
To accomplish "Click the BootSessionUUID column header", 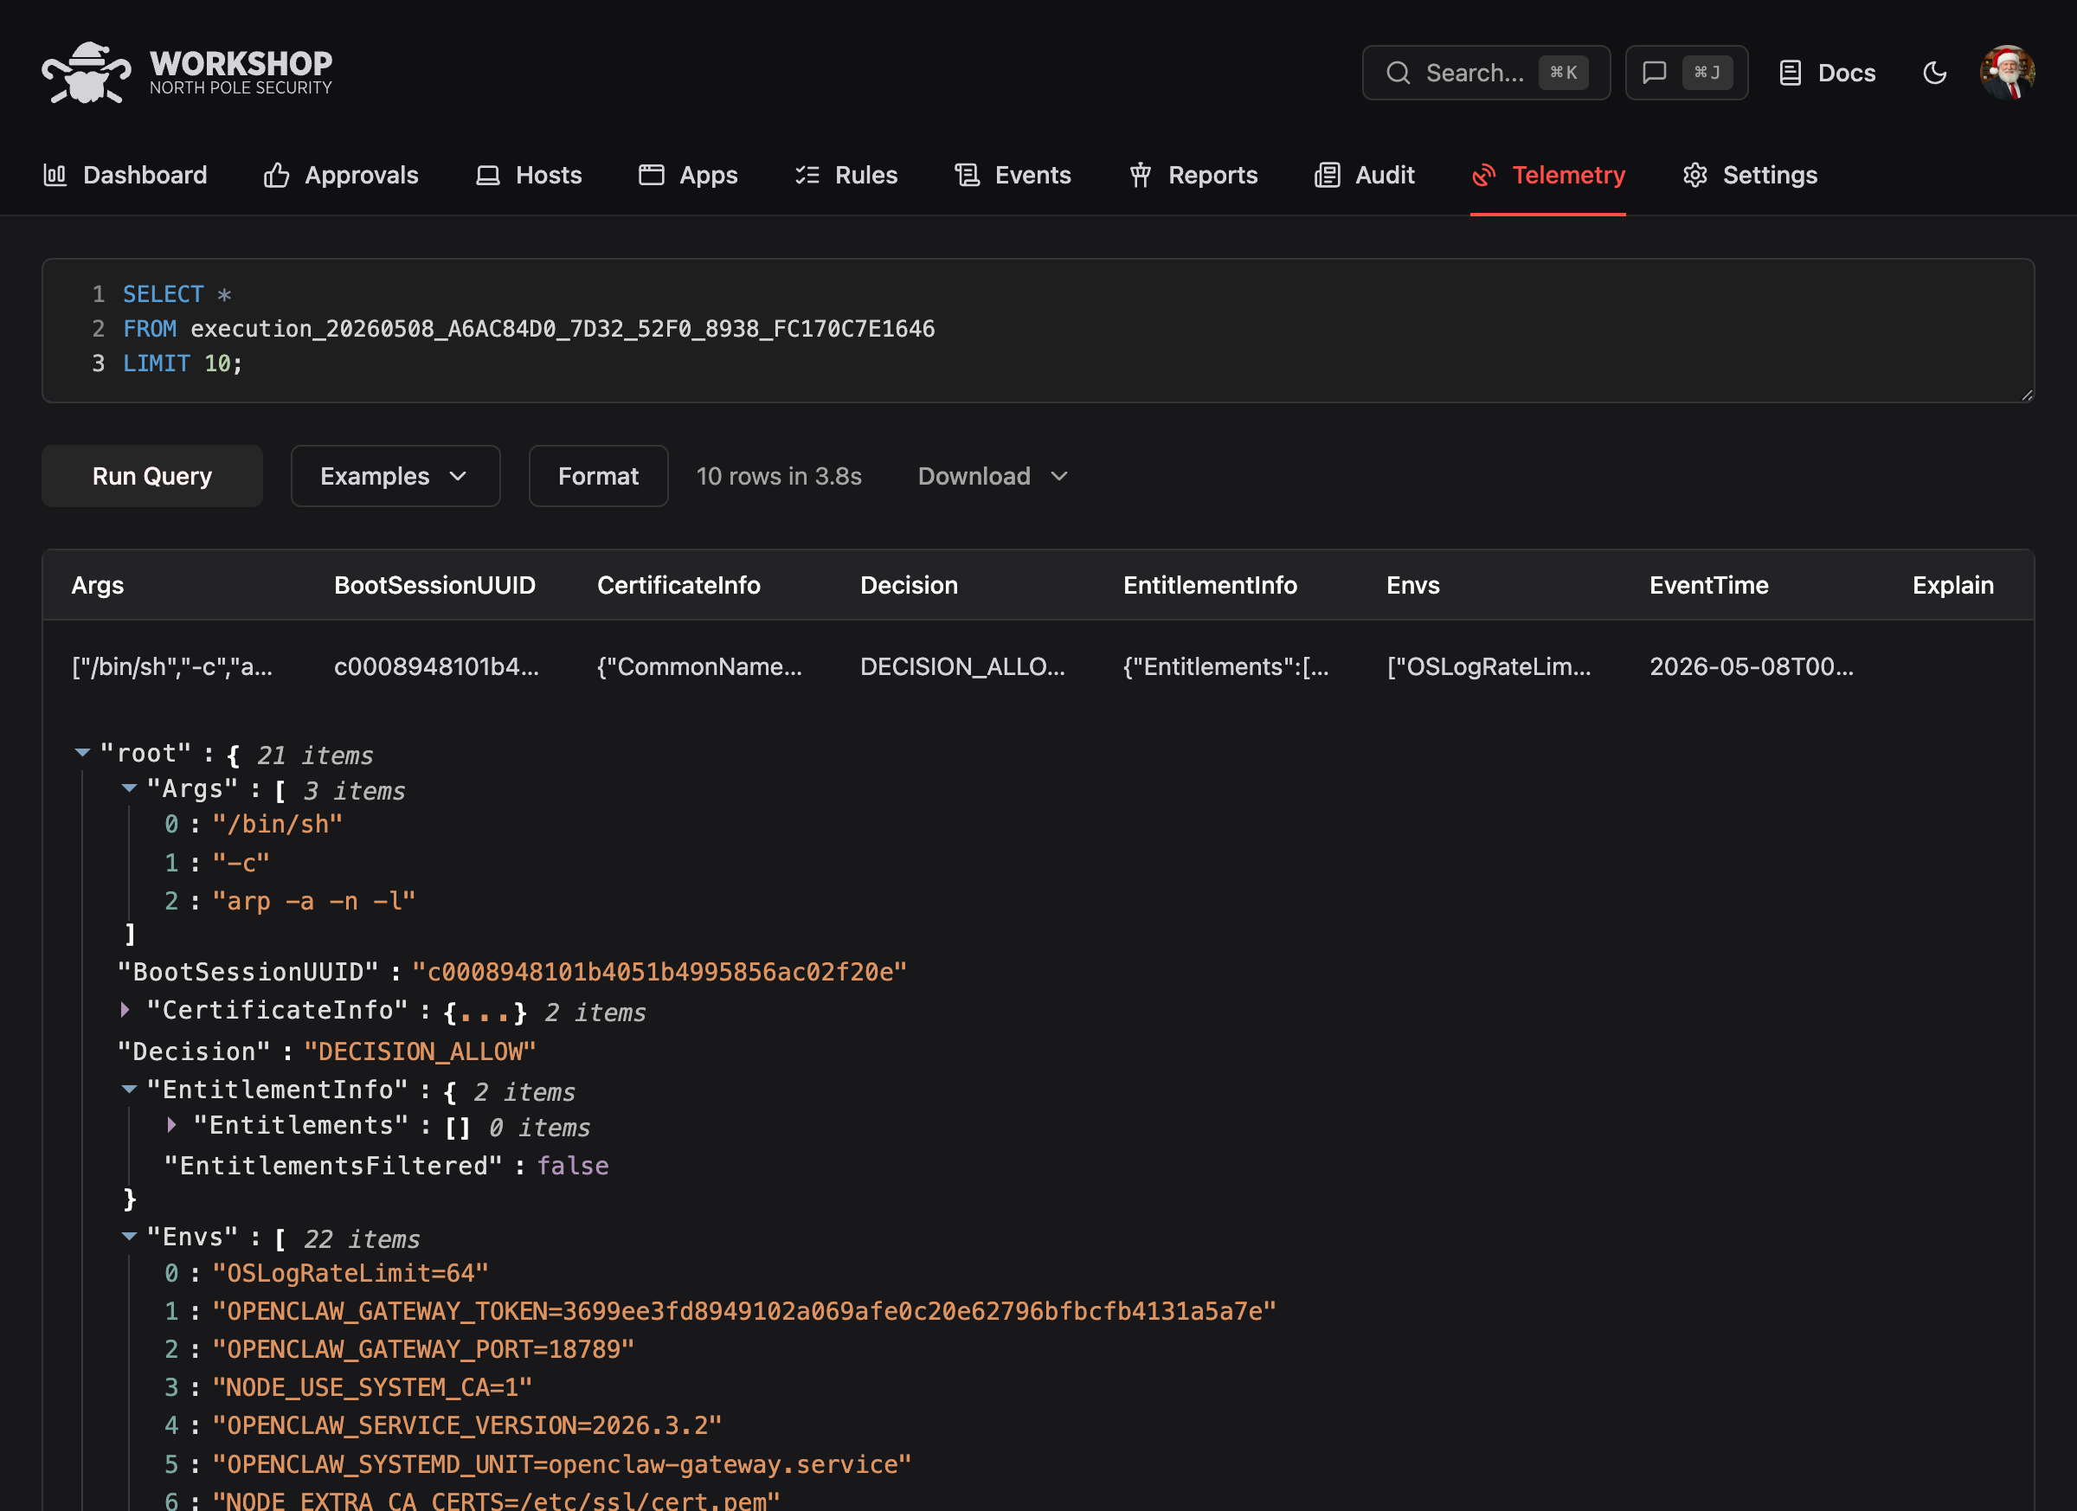I will (x=434, y=584).
